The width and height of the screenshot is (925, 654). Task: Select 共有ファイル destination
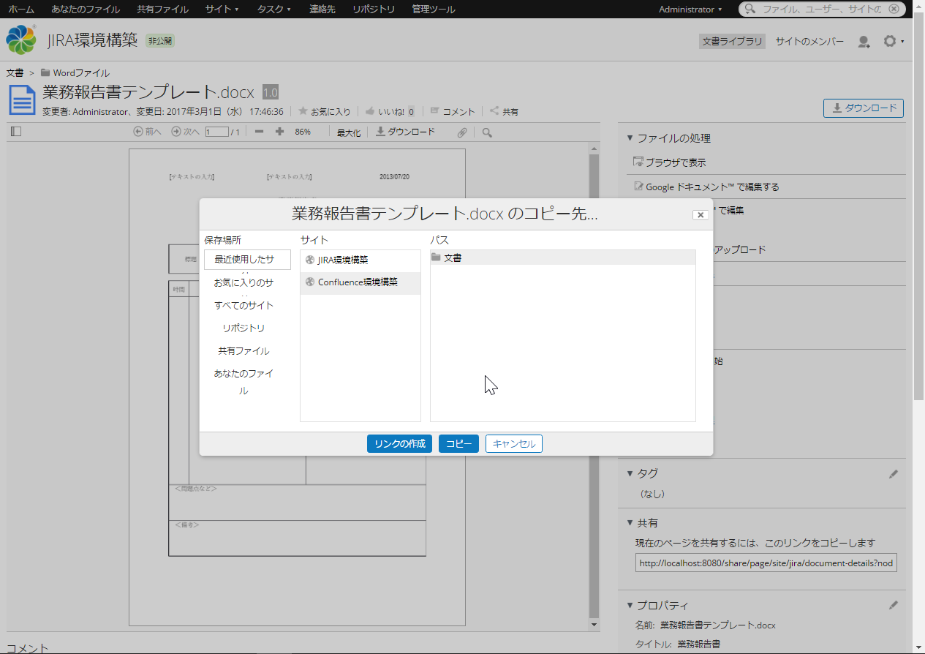click(243, 350)
